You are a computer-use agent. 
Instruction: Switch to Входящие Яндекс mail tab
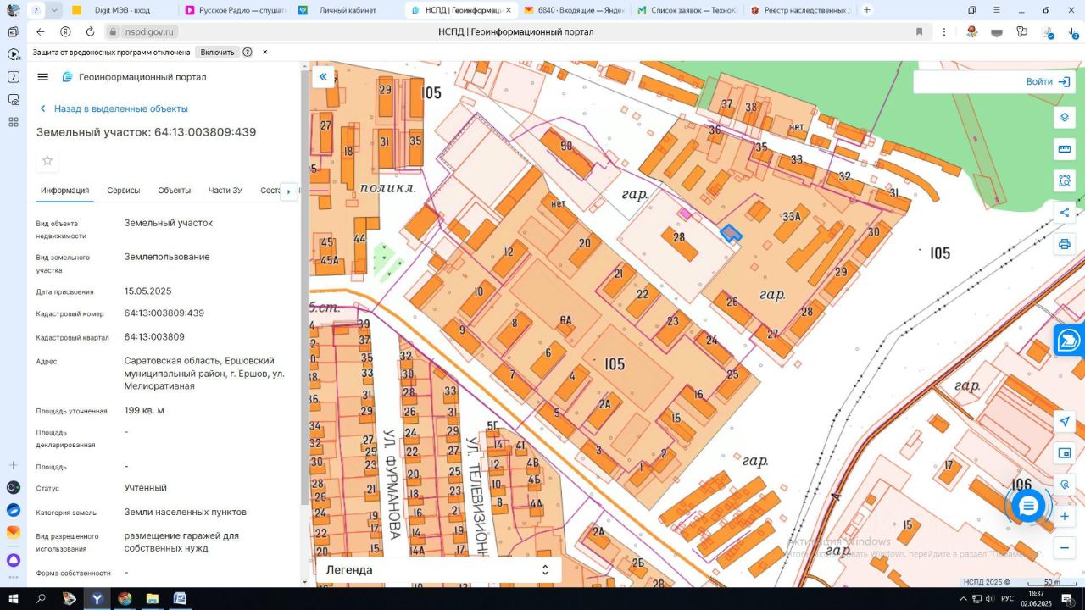point(573,10)
